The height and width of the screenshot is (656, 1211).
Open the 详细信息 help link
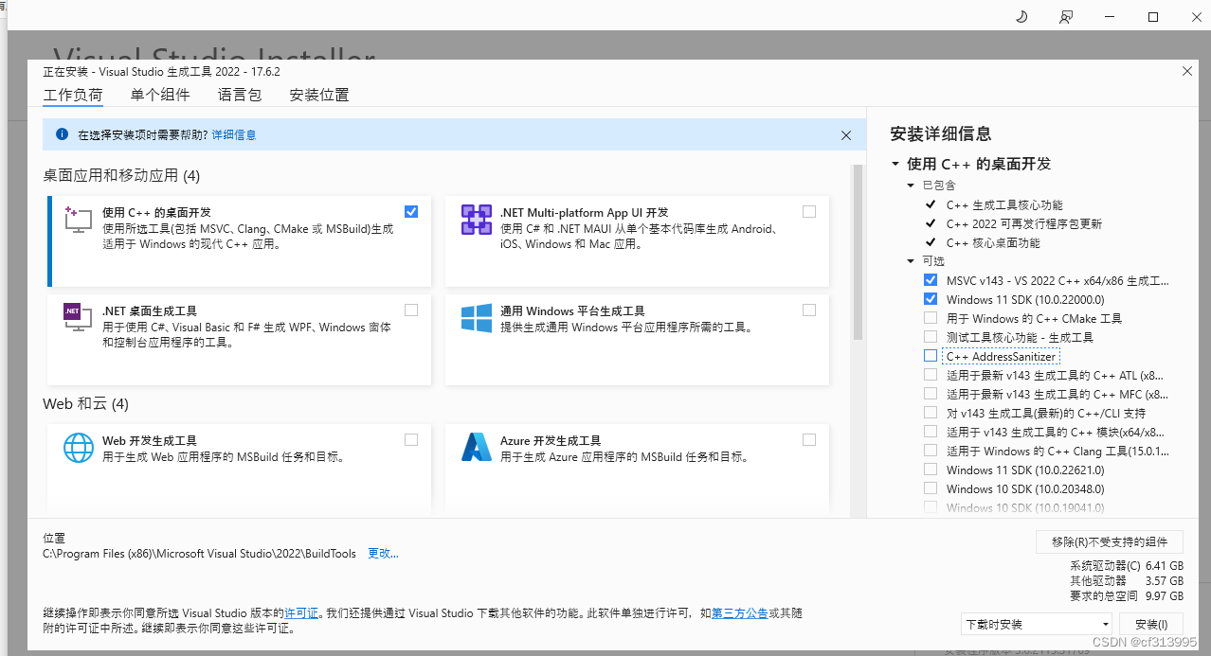[233, 135]
